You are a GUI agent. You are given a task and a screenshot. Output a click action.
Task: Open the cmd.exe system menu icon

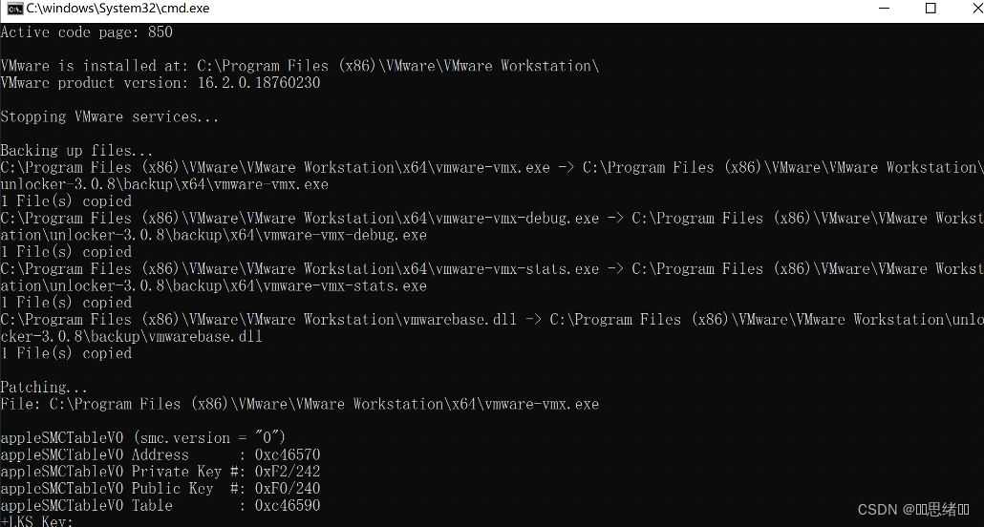pyautogui.click(x=13, y=10)
